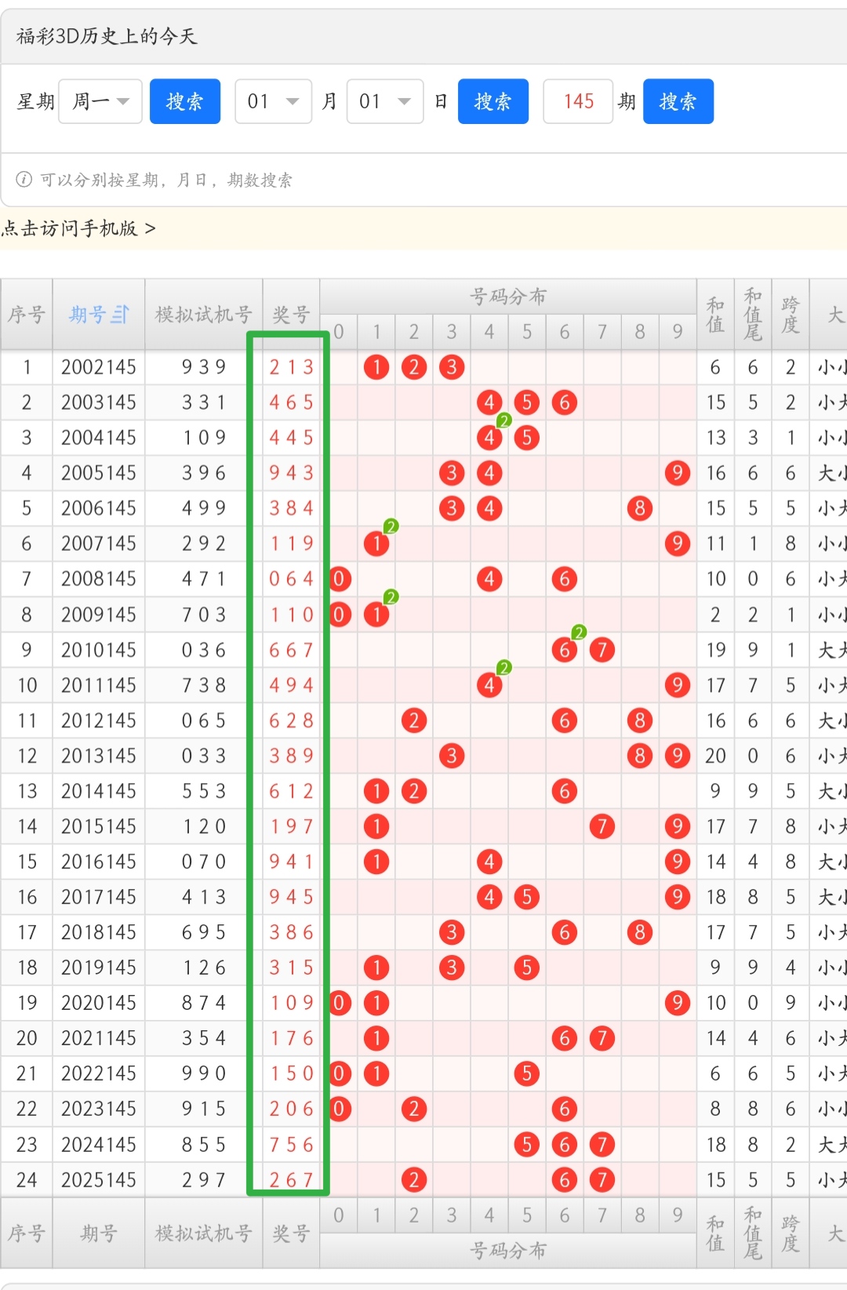Click trial number 939 in row 1
Image resolution: width=847 pixels, height=1290 pixels.
coord(204,367)
